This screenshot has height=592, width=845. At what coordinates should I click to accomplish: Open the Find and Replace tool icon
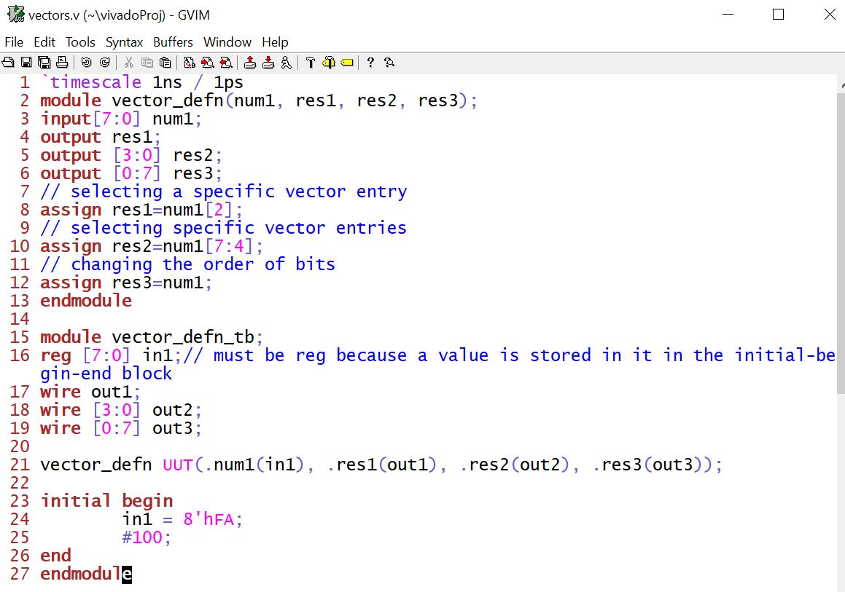pos(190,63)
